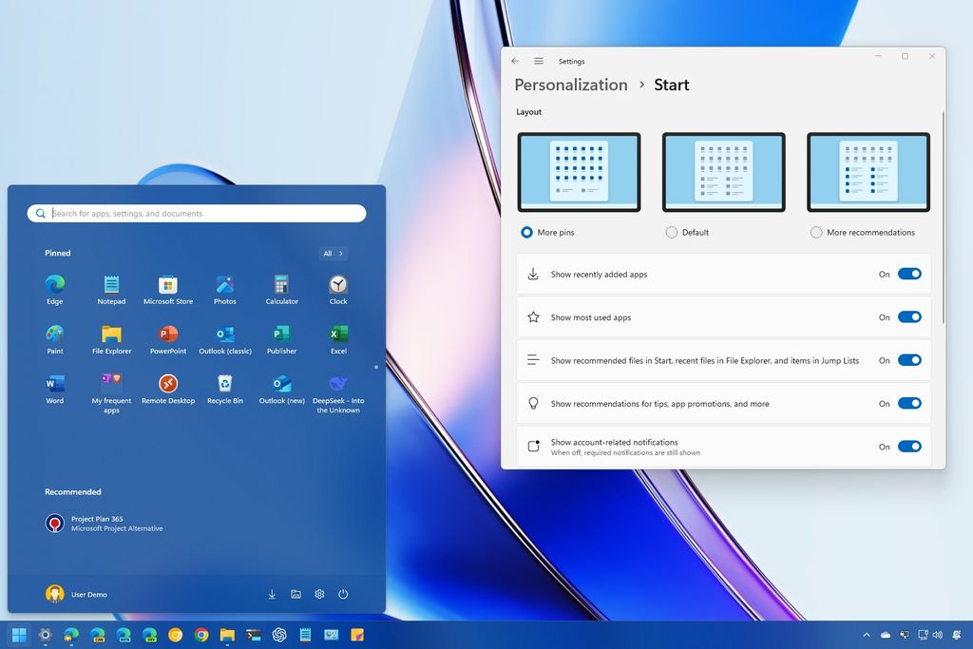Open the Recycle Bin

pyautogui.click(x=225, y=383)
